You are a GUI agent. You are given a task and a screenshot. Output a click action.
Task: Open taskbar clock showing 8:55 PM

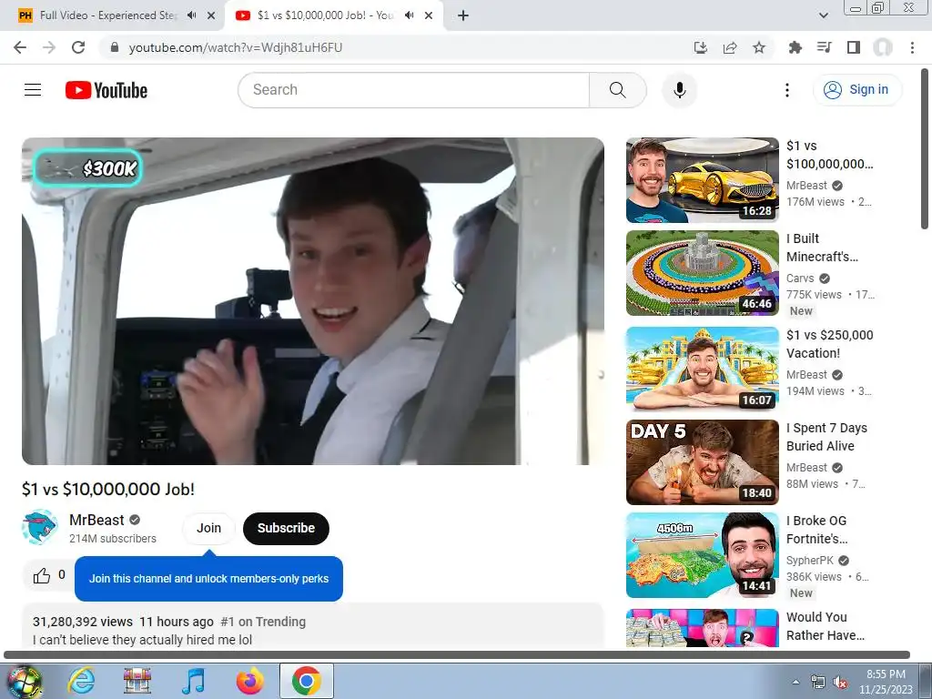coord(886,682)
